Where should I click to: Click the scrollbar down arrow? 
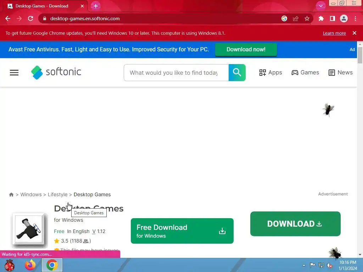pos(360,255)
